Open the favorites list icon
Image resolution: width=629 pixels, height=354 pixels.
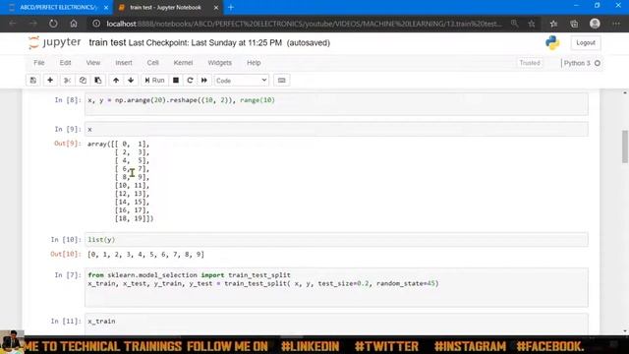(553, 24)
